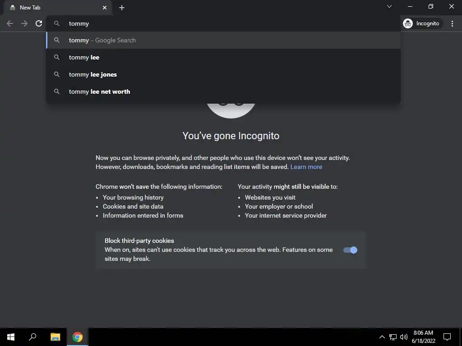The image size is (462, 346).
Task: Click the search icon beside 'tommy lee net worth'
Action: click(x=56, y=91)
